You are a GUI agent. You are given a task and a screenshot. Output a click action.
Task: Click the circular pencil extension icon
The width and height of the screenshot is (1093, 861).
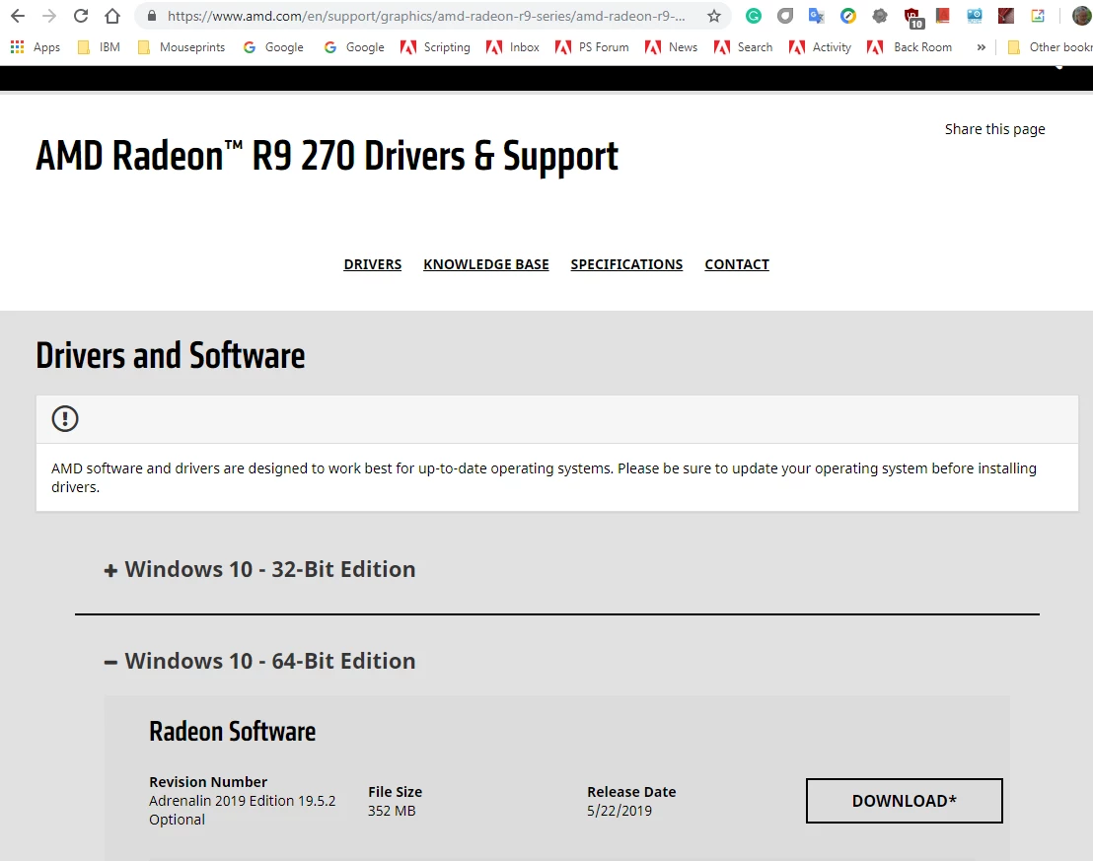coord(847,16)
